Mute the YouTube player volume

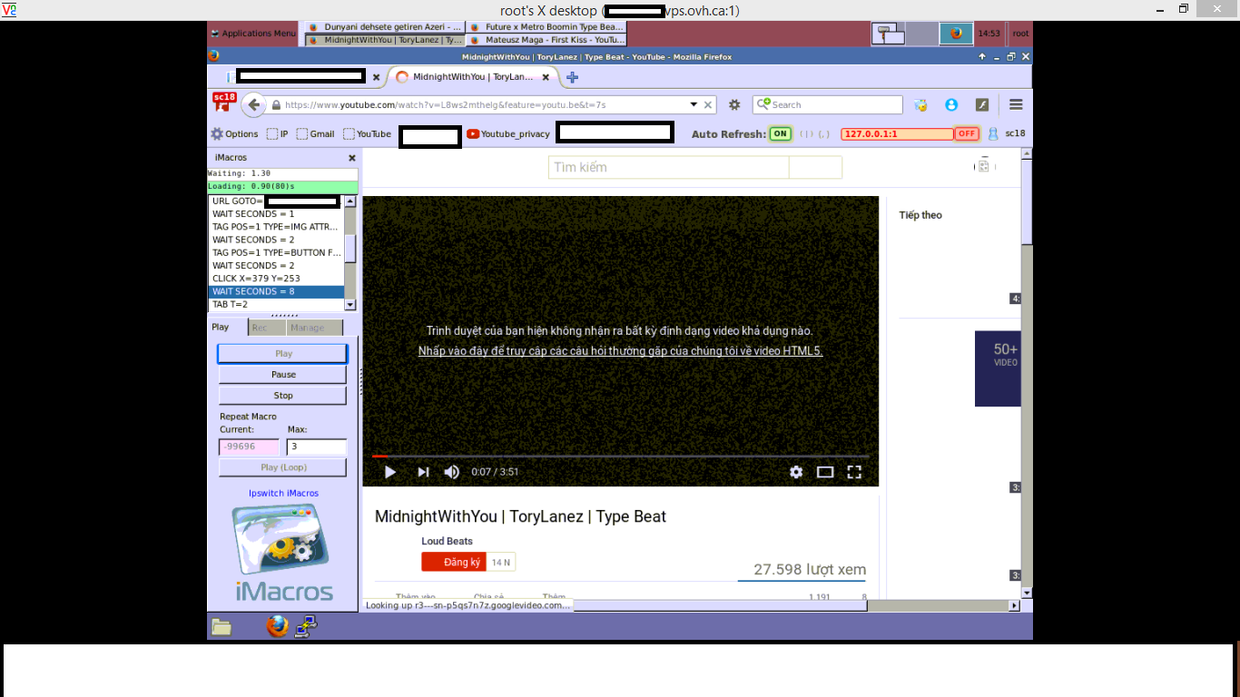[451, 472]
